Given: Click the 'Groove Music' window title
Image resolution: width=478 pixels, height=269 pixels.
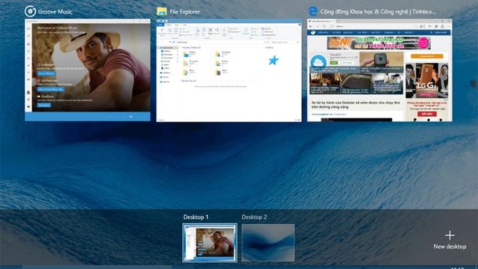Looking at the screenshot, I should (55, 12).
